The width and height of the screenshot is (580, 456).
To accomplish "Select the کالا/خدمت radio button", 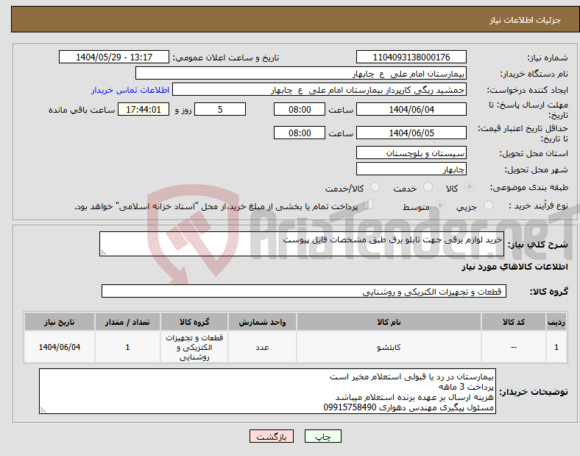I will pos(375,187).
